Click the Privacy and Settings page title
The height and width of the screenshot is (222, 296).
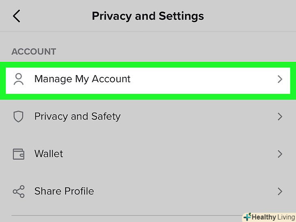pos(148,16)
